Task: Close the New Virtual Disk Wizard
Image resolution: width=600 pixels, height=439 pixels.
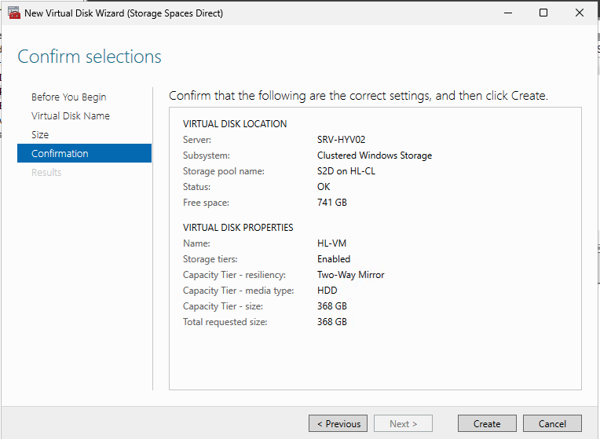Action: (580, 13)
